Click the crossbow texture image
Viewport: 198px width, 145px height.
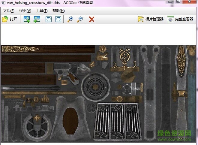tap(98, 93)
